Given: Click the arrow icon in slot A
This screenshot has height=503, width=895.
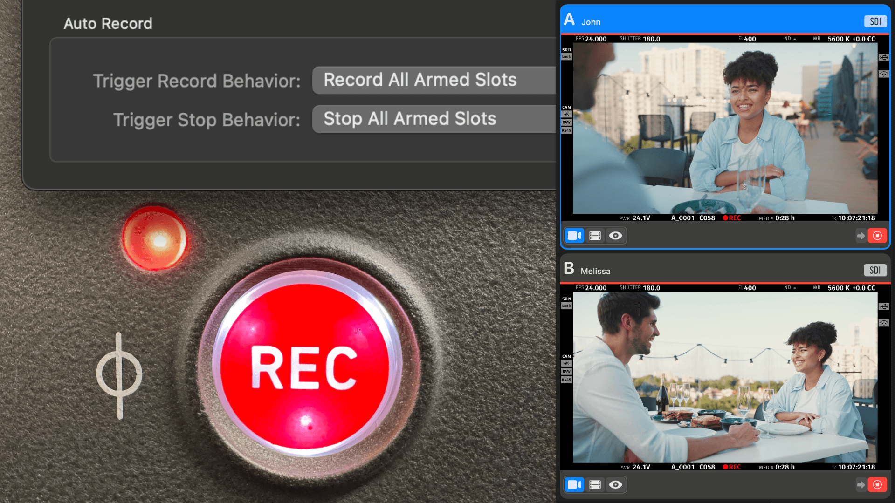Looking at the screenshot, I should point(861,236).
